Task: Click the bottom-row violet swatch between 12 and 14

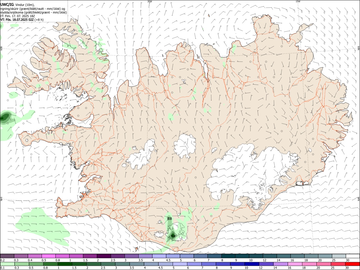Action: click(x=266, y=264)
